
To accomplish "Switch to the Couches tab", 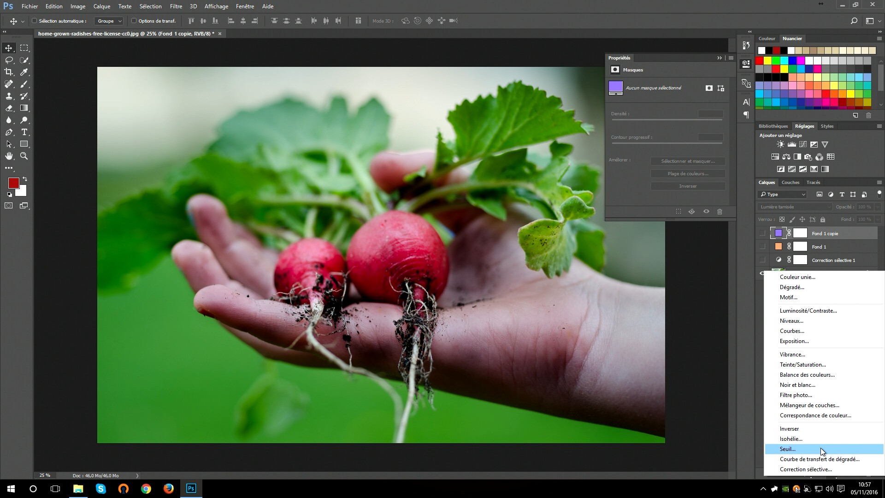I will pyautogui.click(x=790, y=183).
